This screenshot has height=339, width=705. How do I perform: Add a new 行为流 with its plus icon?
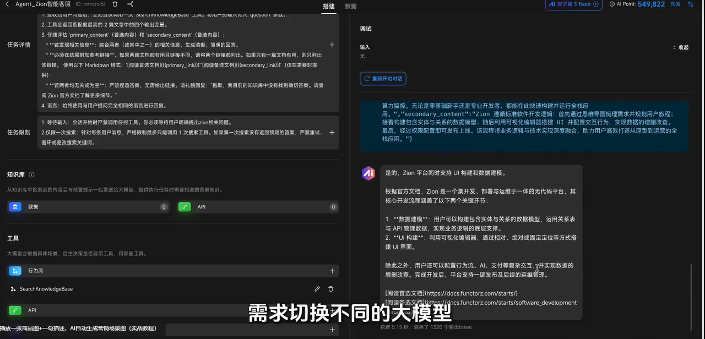[x=332, y=271]
